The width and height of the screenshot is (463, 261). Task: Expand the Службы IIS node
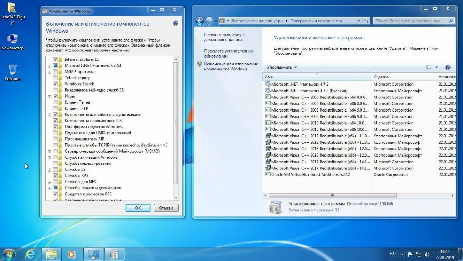coord(50,170)
